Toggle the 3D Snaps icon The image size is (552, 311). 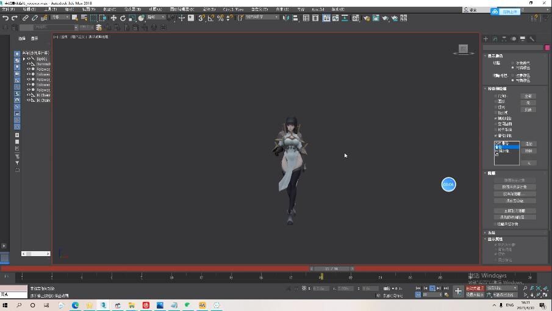[x=201, y=18]
